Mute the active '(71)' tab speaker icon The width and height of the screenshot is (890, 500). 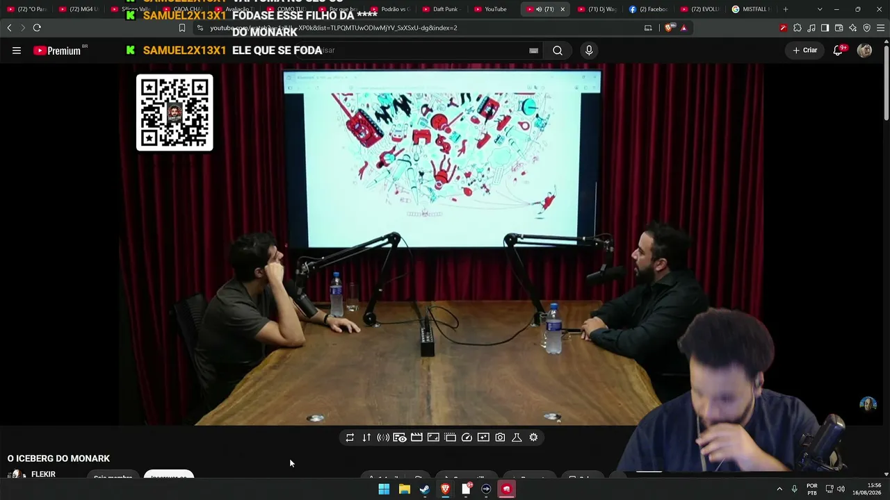point(539,9)
